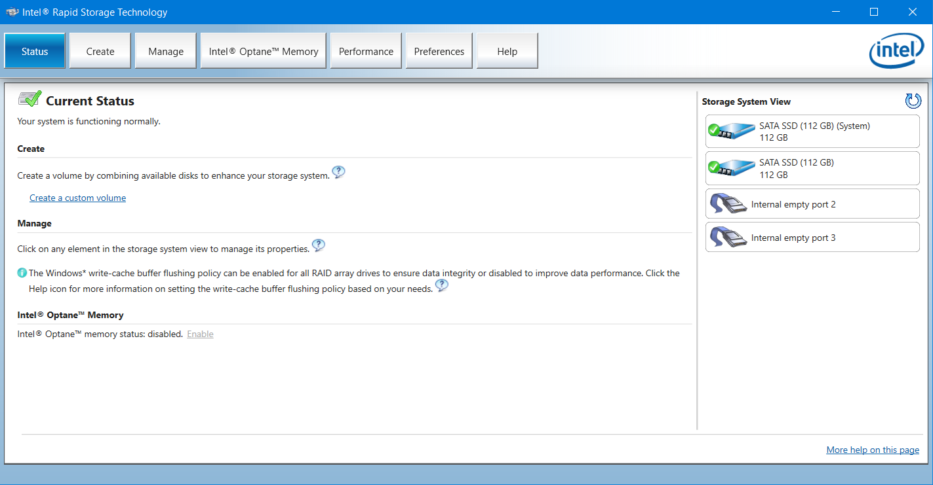Click the 'Intel Optane Memory' section heading
Image resolution: width=933 pixels, height=485 pixels.
pyautogui.click(x=70, y=315)
